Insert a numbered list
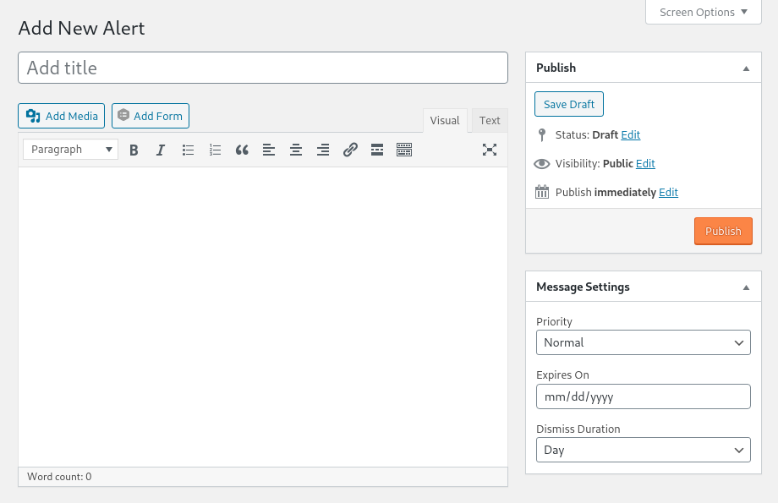 (x=215, y=150)
